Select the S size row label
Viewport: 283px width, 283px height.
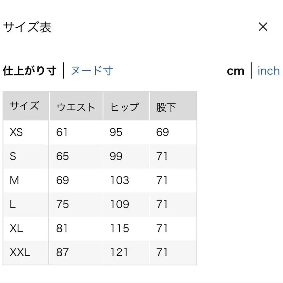pos(13,156)
